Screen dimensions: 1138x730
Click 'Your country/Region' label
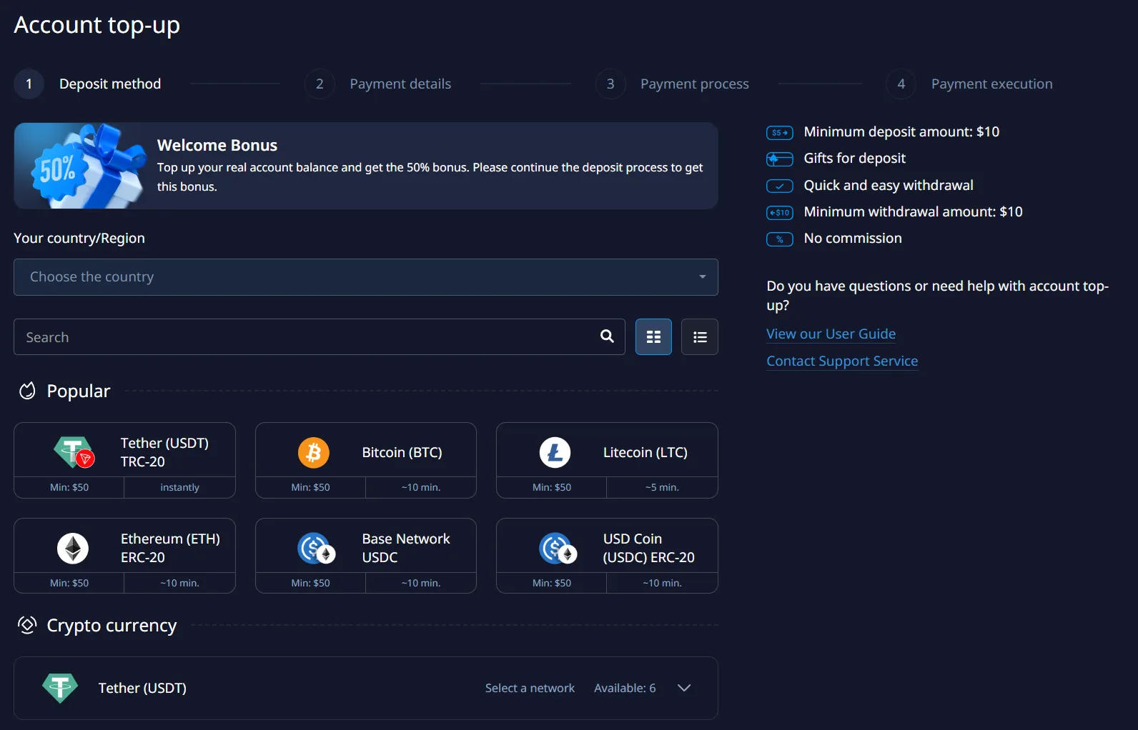point(79,238)
